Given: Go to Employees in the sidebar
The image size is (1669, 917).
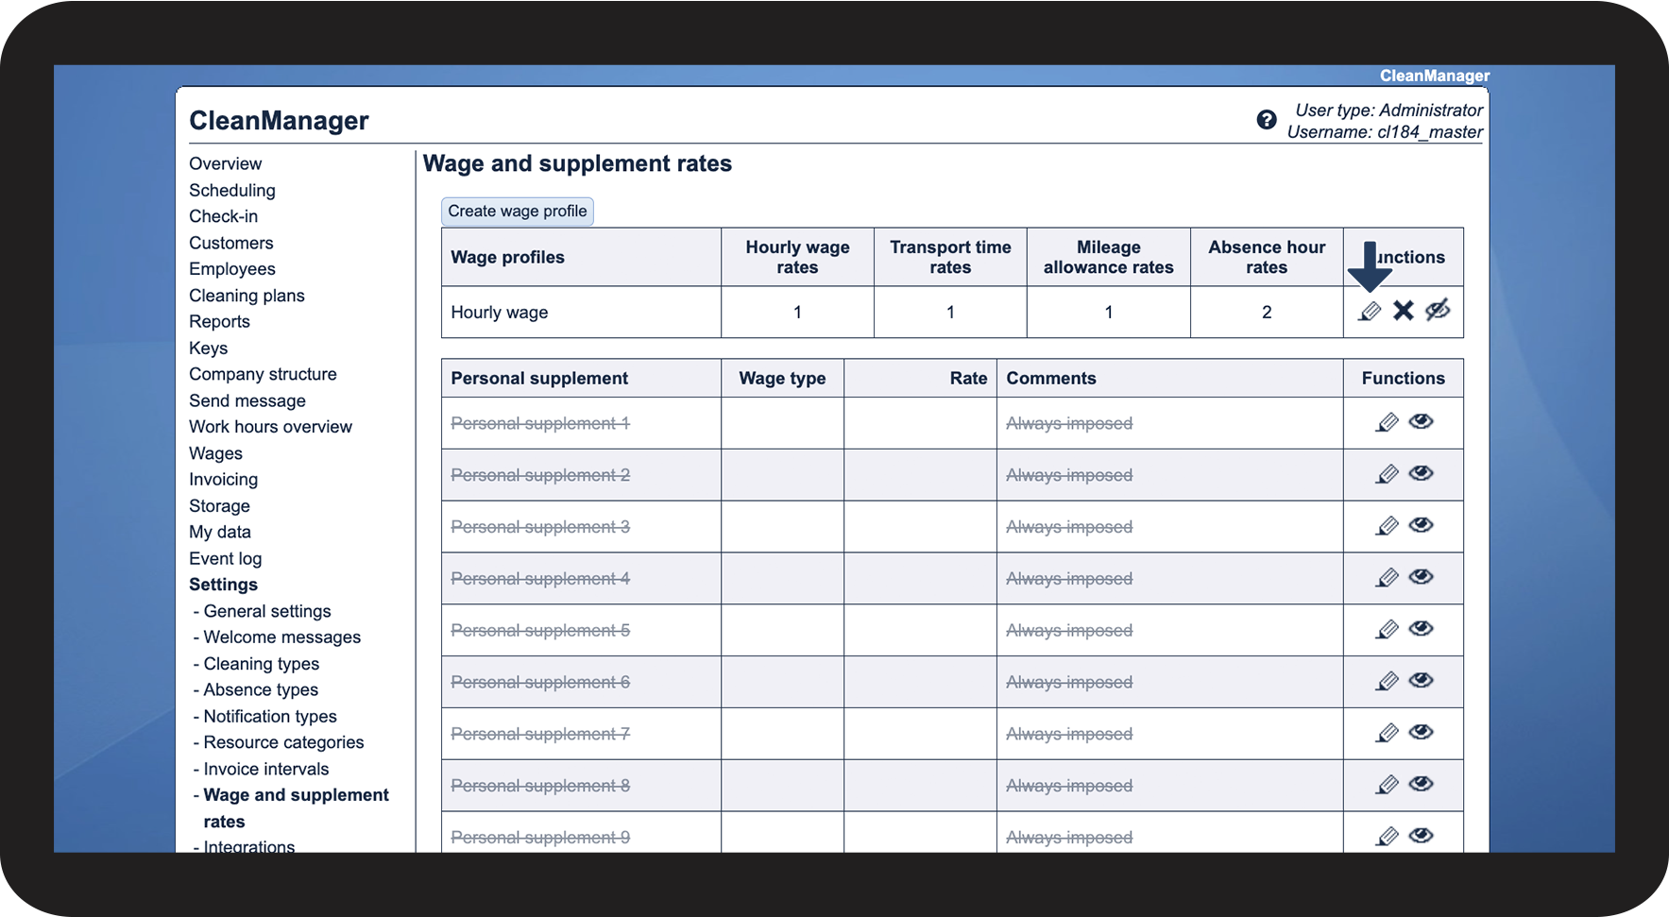Looking at the screenshot, I should click(232, 269).
